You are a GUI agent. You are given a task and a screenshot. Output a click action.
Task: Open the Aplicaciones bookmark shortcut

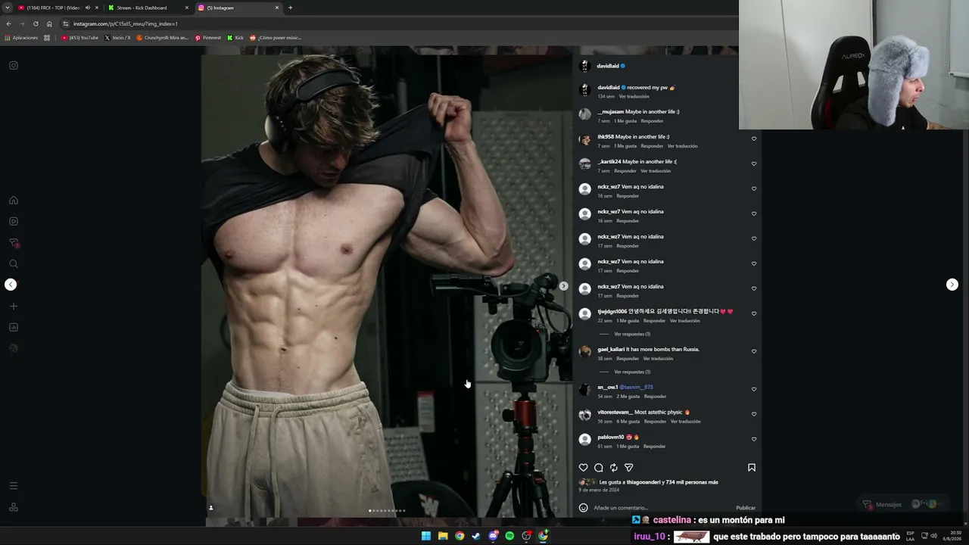[21, 38]
